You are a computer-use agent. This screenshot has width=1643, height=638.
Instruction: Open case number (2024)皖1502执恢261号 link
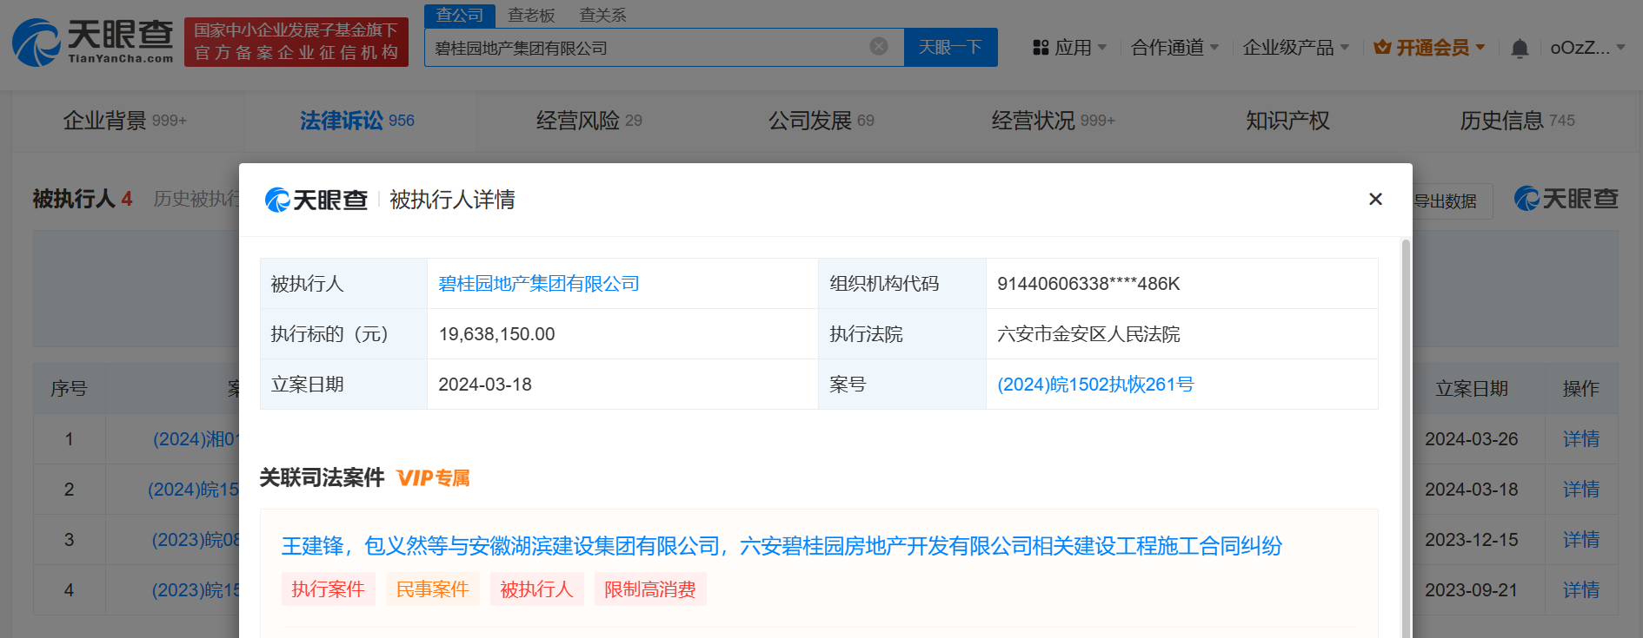pos(1095,385)
